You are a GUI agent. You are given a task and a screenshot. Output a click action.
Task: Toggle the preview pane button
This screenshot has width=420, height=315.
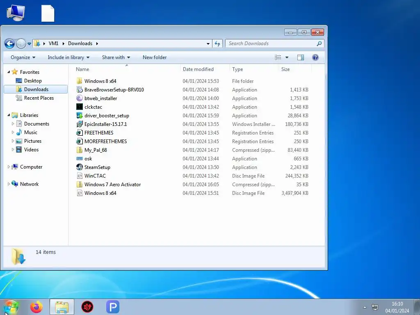[x=301, y=57]
